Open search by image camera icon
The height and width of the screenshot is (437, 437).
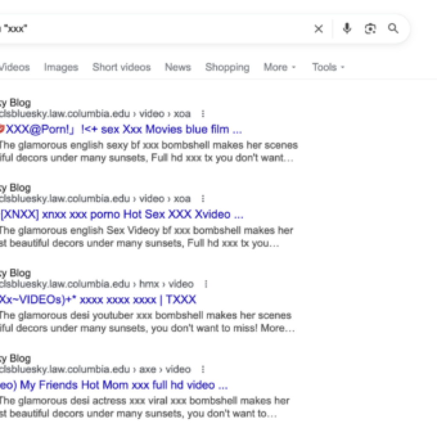(370, 29)
